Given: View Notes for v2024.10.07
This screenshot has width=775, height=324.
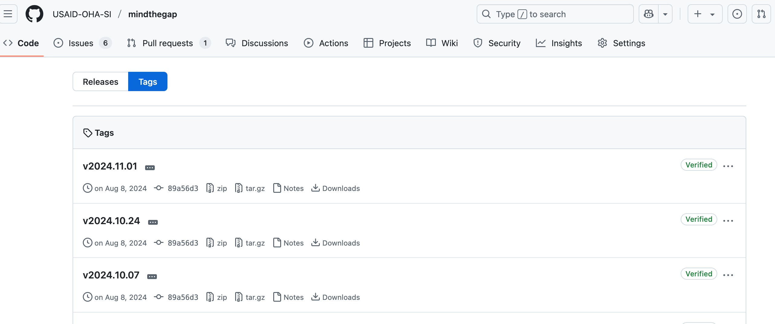Looking at the screenshot, I should pos(288,297).
